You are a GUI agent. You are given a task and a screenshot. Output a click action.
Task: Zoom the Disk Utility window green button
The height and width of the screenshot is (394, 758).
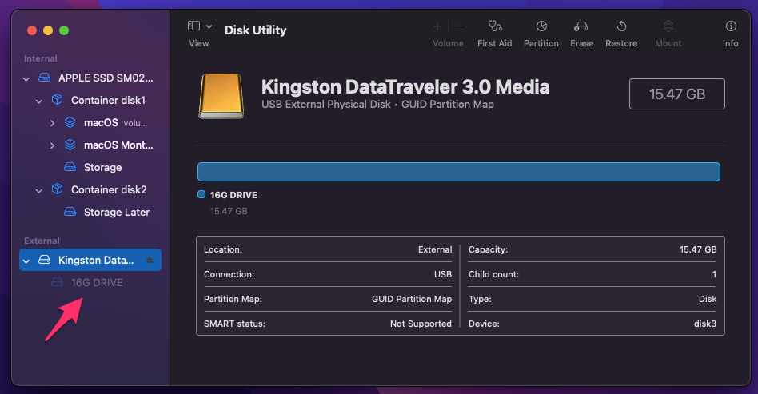tap(64, 30)
